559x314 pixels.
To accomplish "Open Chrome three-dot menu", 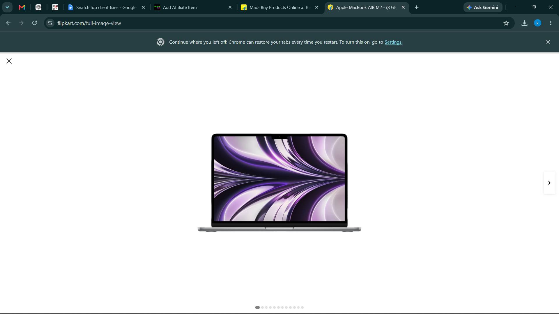I will click(551, 23).
